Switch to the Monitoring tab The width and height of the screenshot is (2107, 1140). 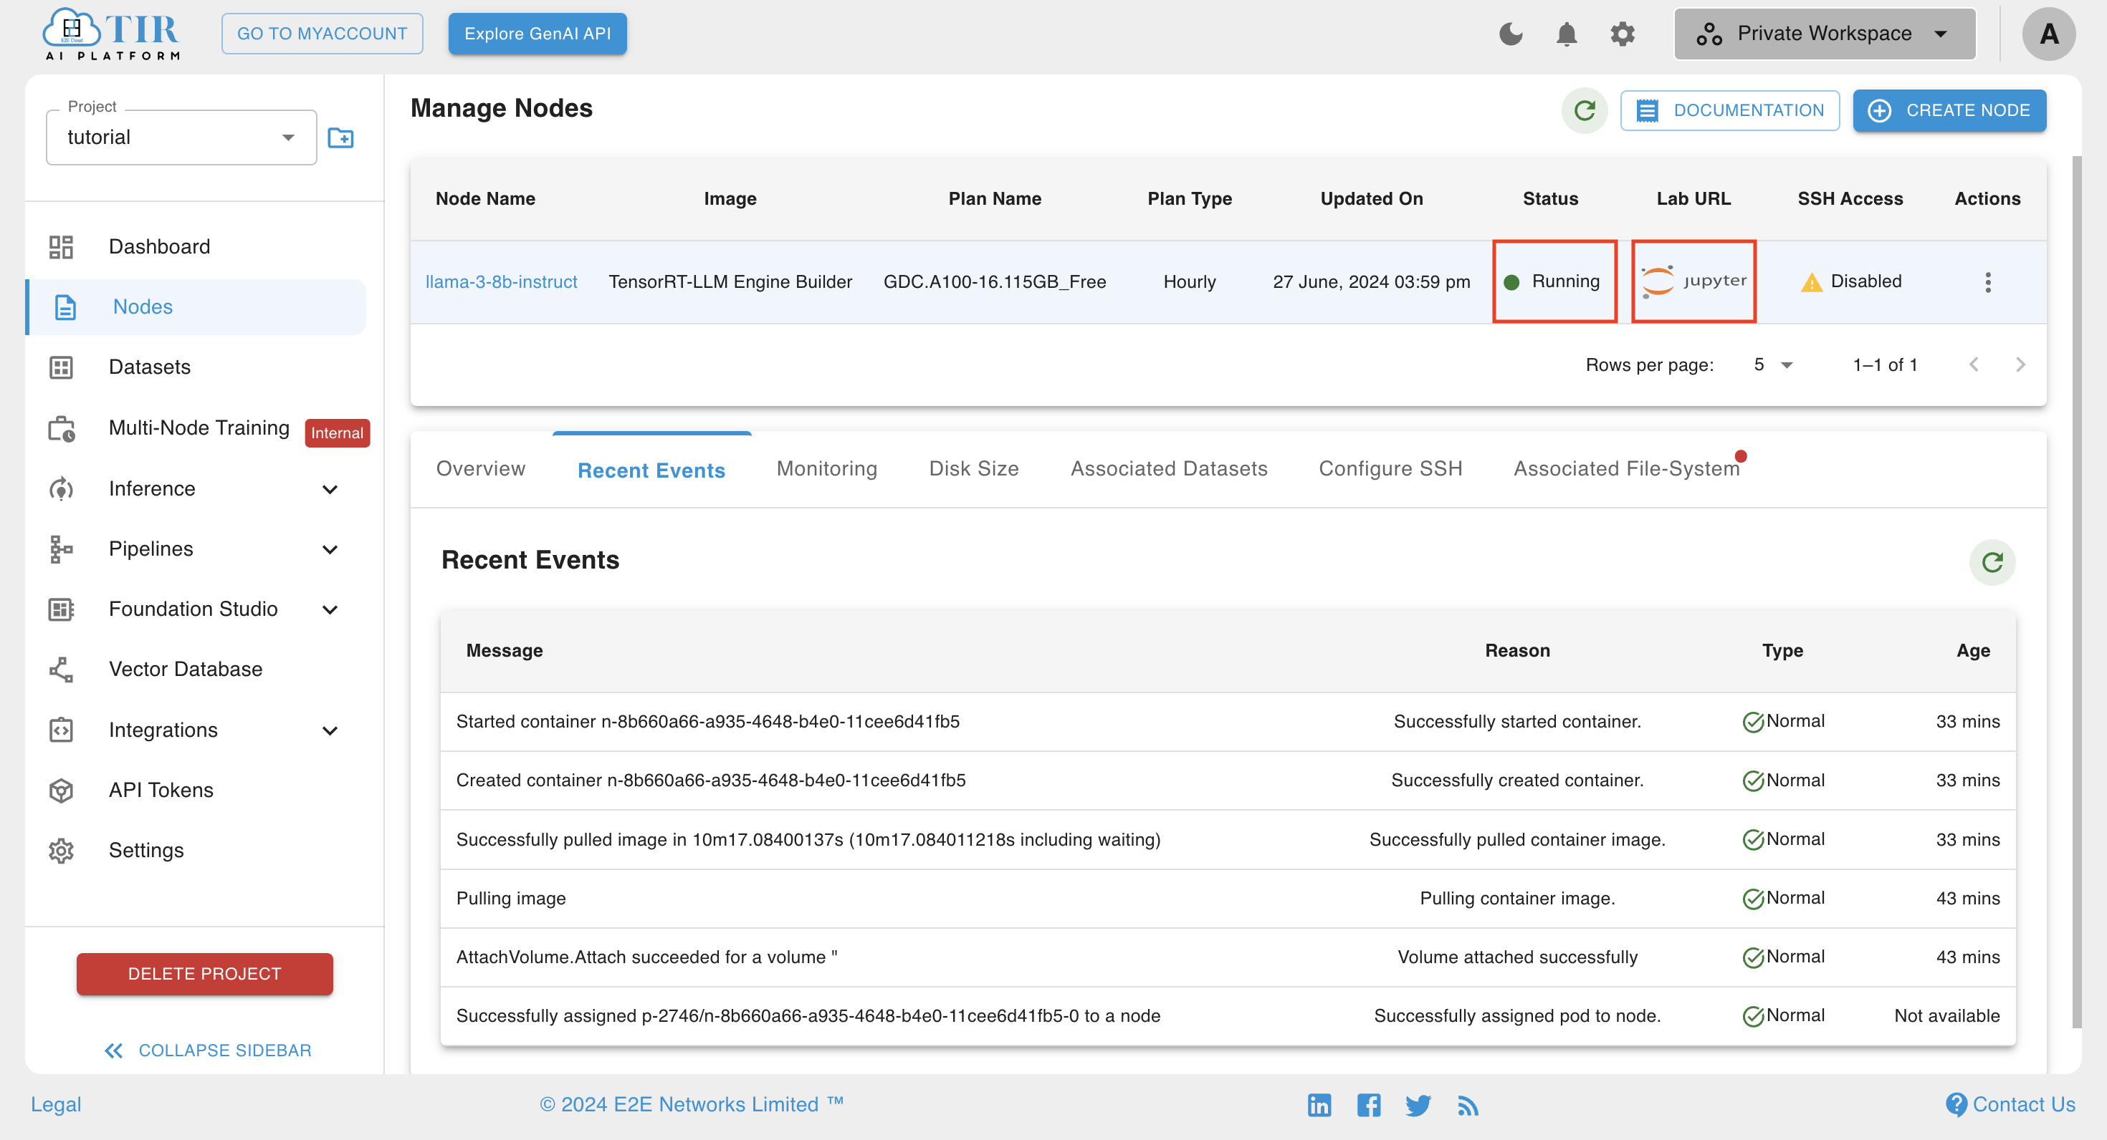coord(826,469)
